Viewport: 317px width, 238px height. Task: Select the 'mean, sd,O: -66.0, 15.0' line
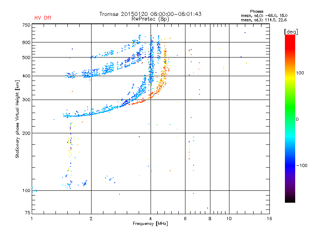click(x=264, y=15)
